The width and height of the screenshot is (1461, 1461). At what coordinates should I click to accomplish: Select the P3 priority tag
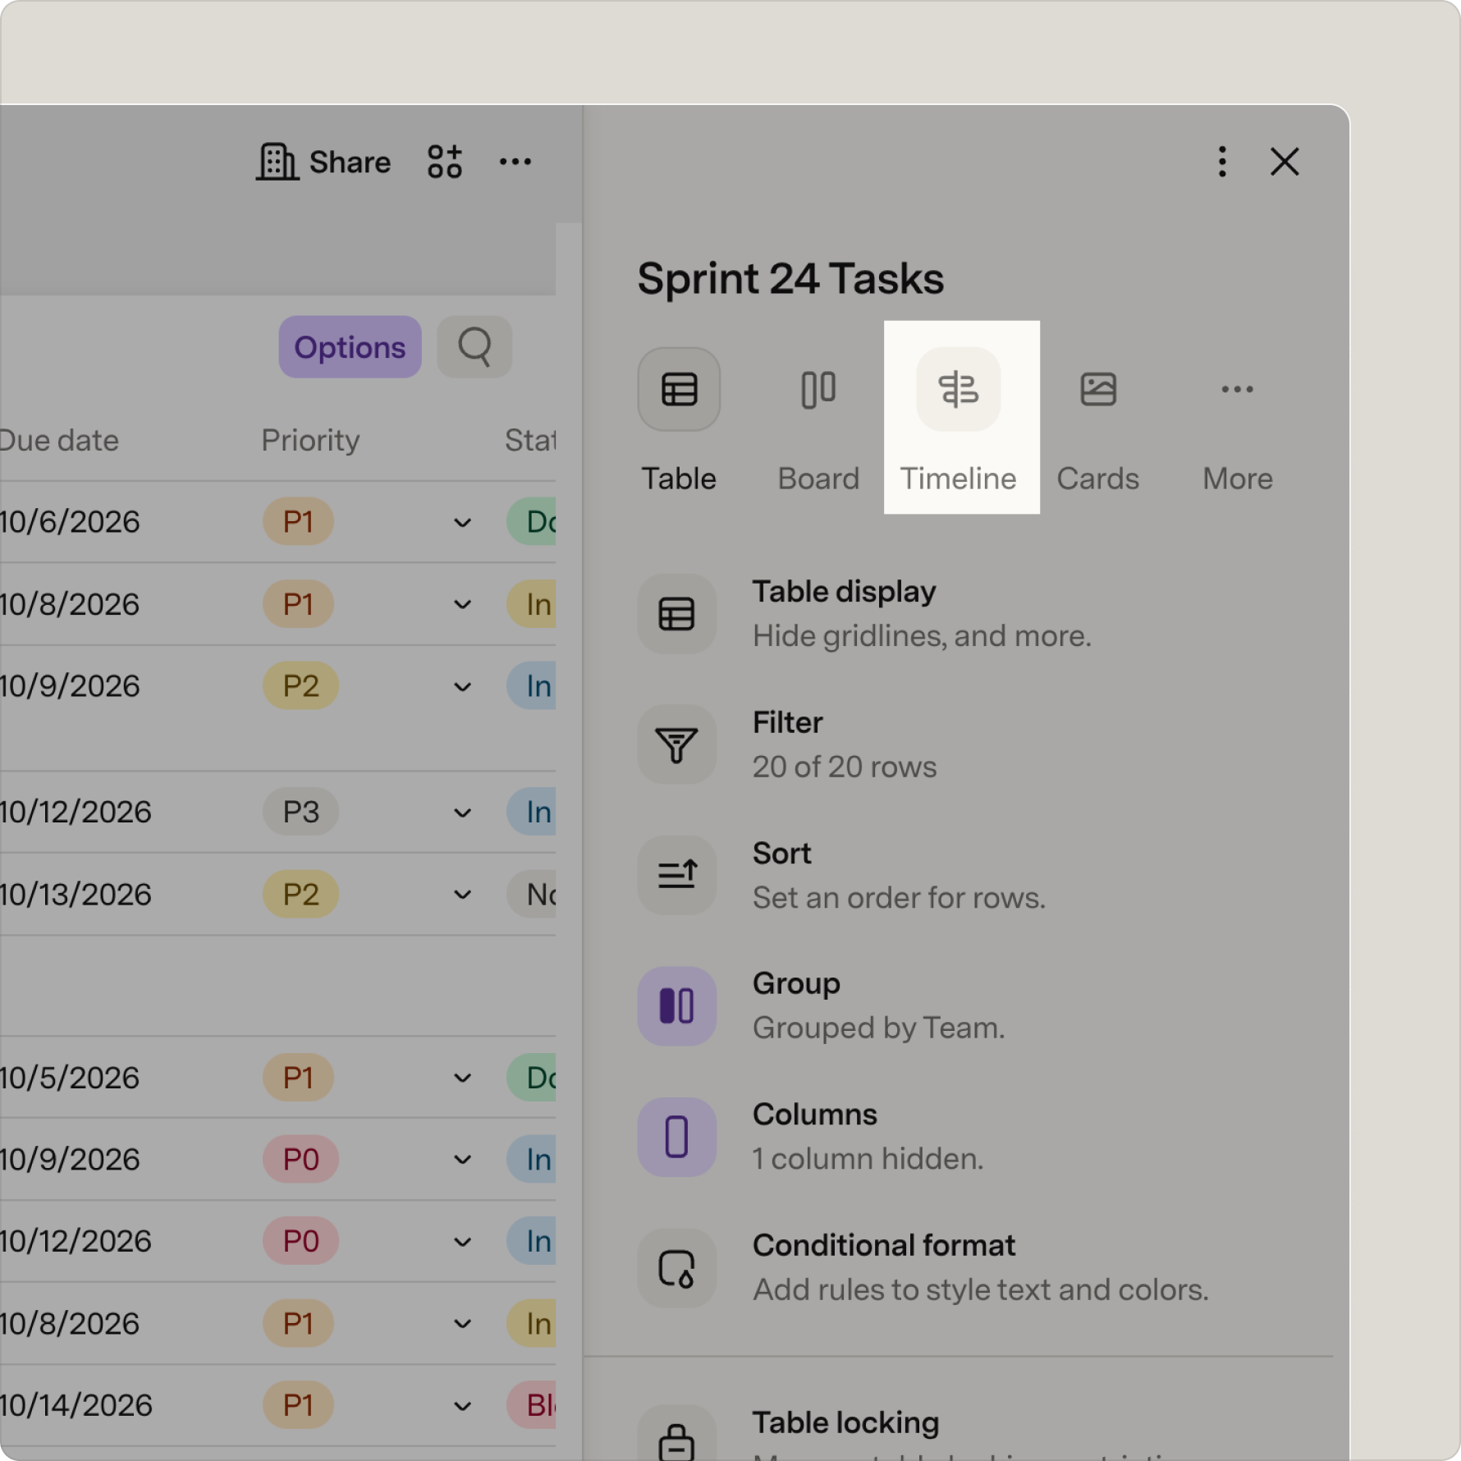300,812
